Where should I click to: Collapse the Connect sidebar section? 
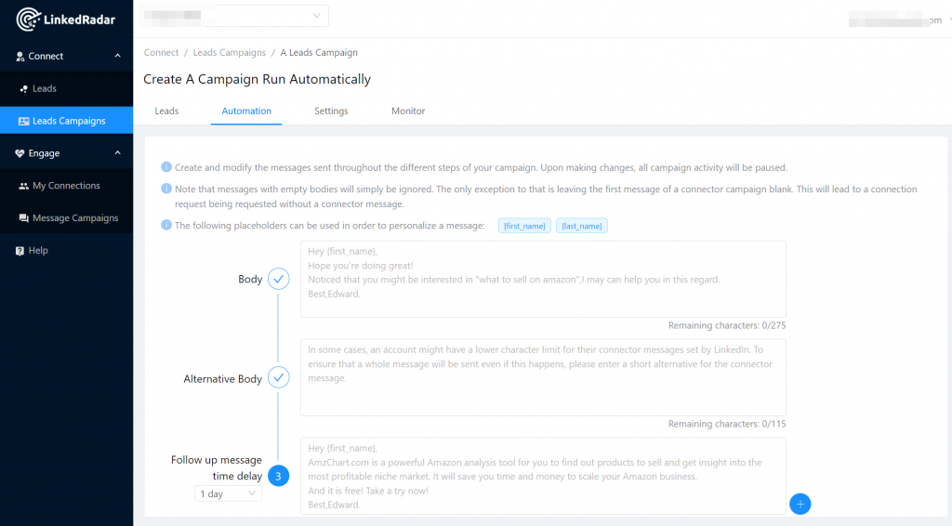117,57
